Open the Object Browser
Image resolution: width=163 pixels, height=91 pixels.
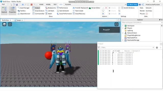[24, 14]
